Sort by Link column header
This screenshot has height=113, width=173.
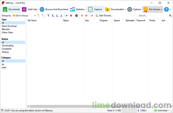(166, 20)
